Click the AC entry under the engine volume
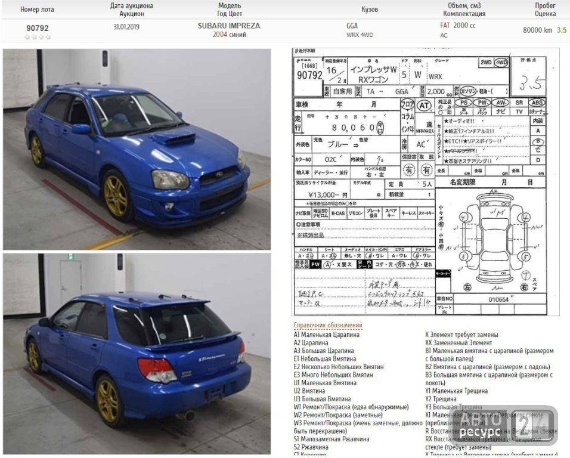 click(x=444, y=35)
